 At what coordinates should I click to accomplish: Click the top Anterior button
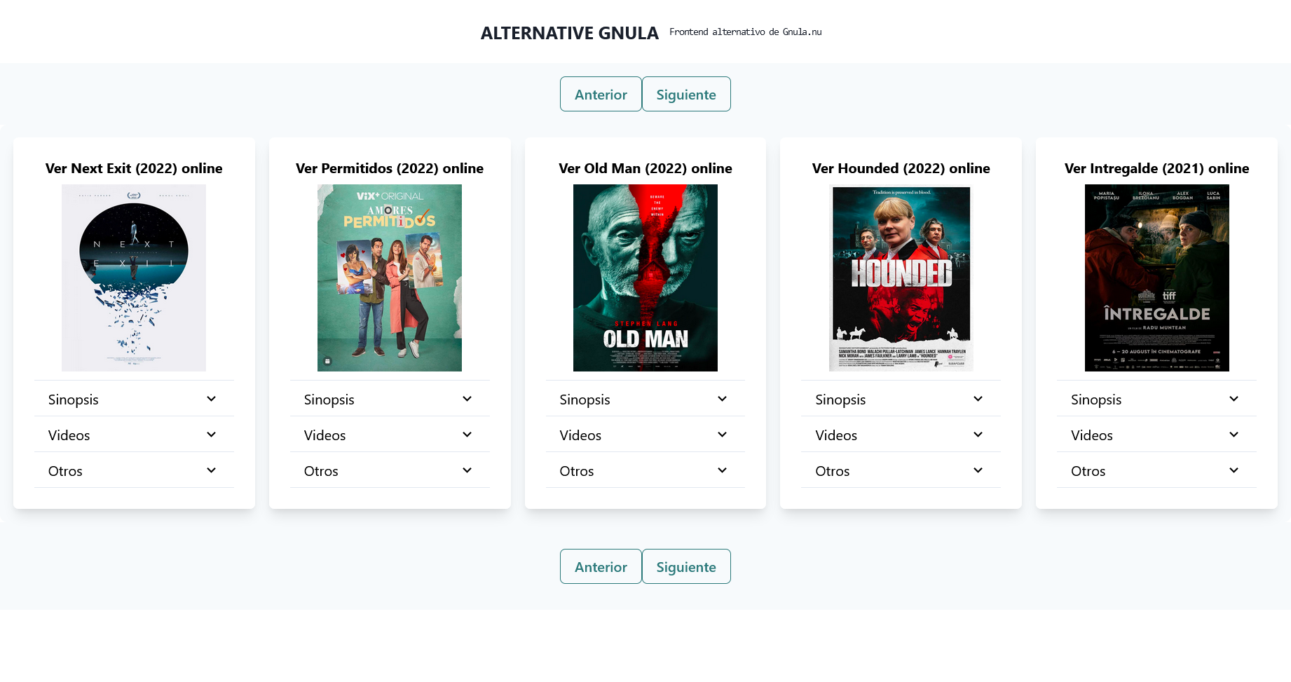[x=601, y=94]
